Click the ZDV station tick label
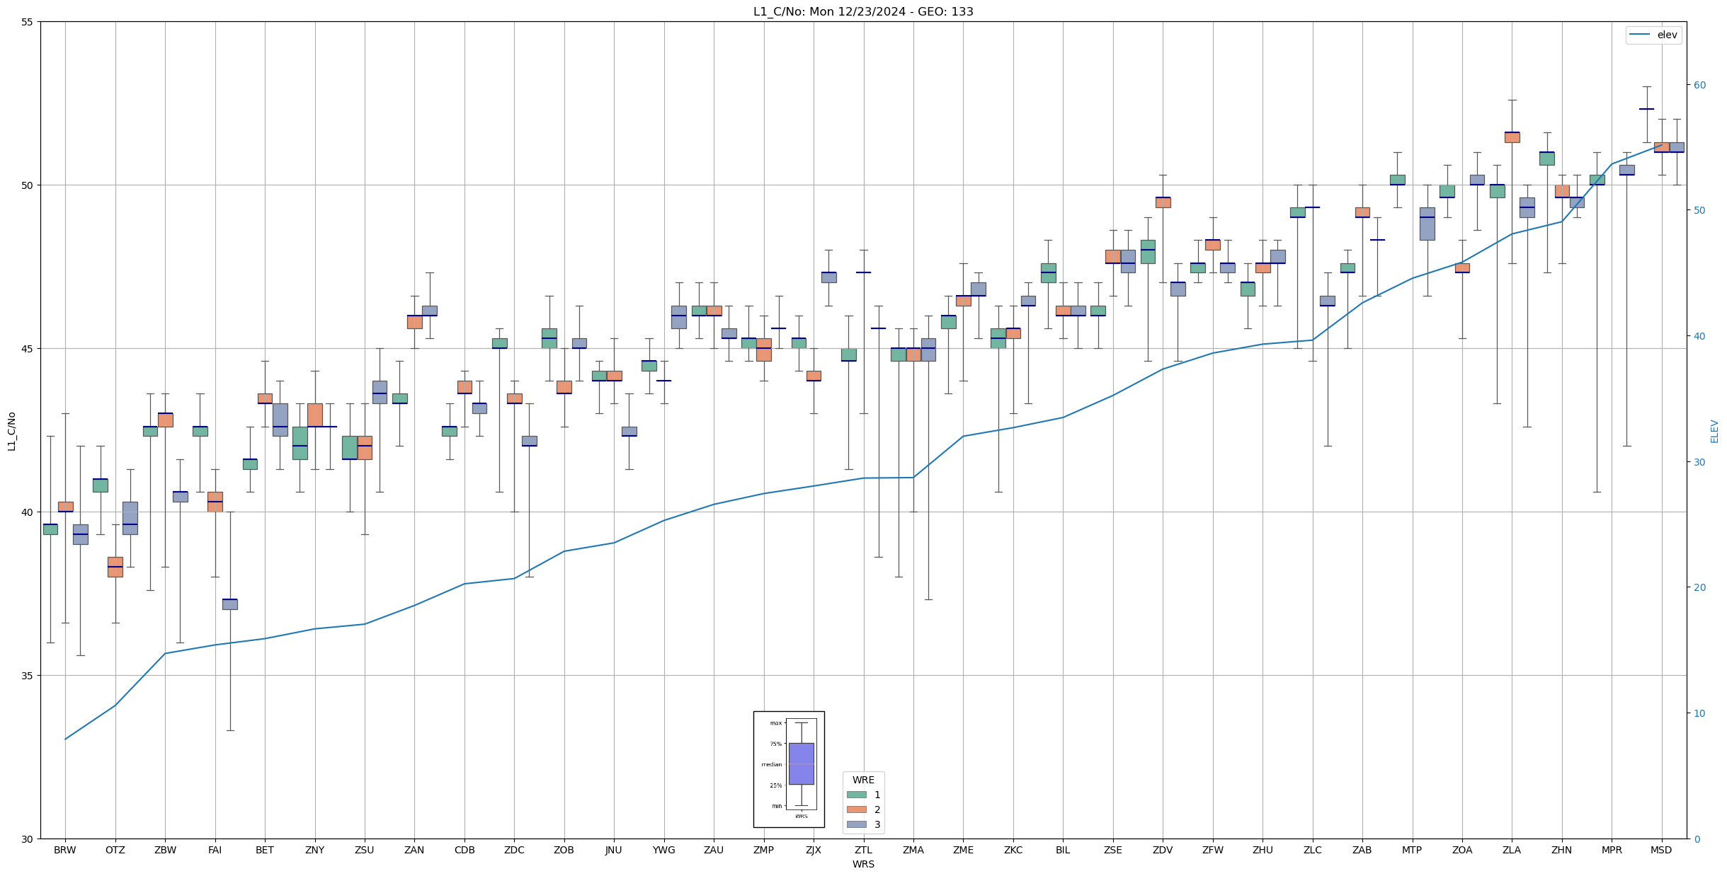 pos(1163,850)
